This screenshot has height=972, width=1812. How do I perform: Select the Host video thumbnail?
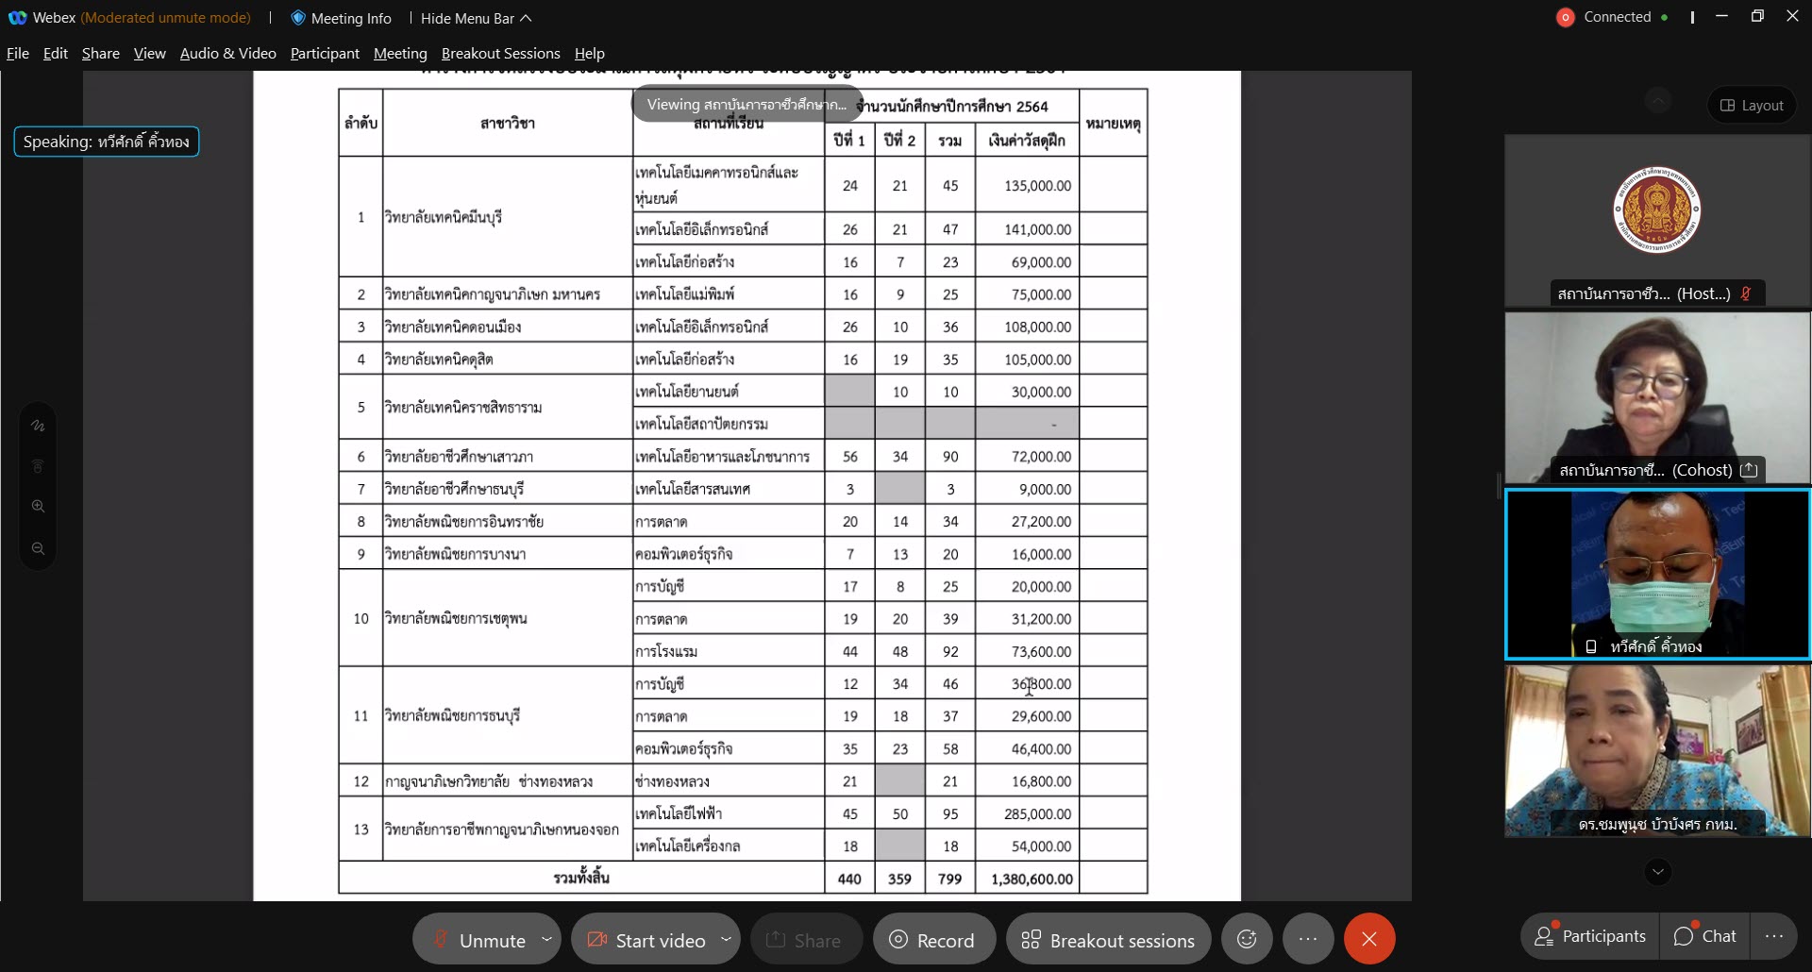coord(1657,221)
